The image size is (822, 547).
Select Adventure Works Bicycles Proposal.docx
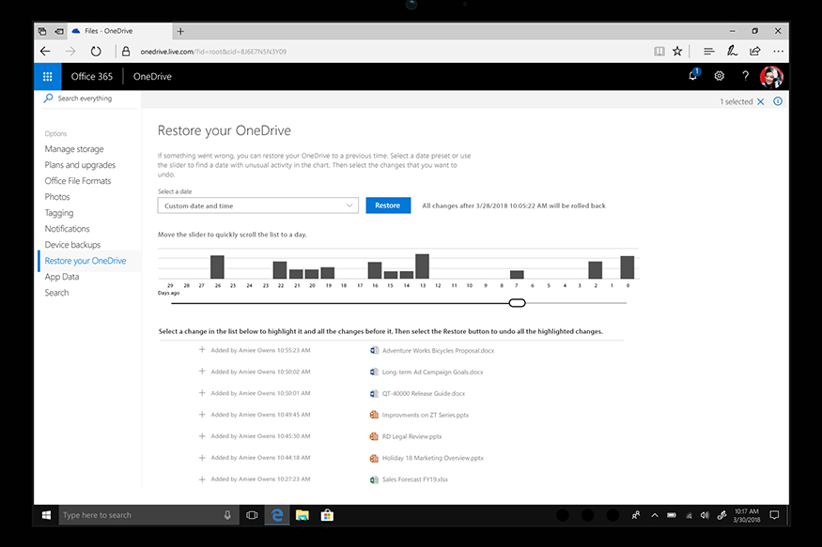pos(439,351)
